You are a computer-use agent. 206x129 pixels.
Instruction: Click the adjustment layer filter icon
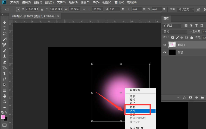pos(191,25)
